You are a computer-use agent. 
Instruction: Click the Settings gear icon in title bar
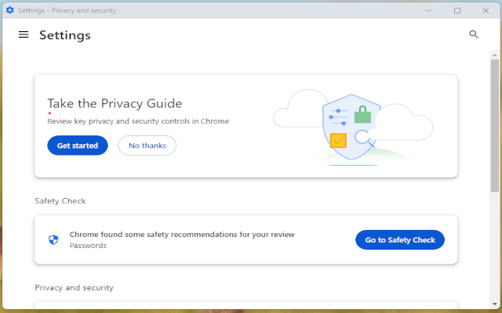(9, 10)
